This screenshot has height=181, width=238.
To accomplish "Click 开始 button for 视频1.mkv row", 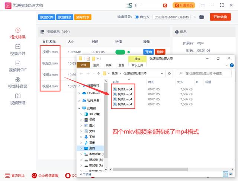I will click(x=148, y=52).
